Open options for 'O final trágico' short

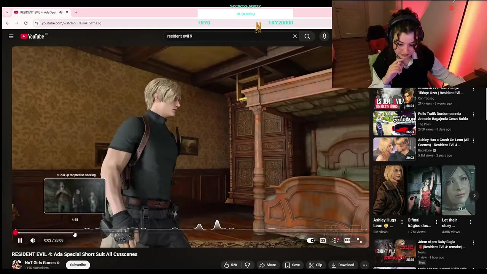436,222
